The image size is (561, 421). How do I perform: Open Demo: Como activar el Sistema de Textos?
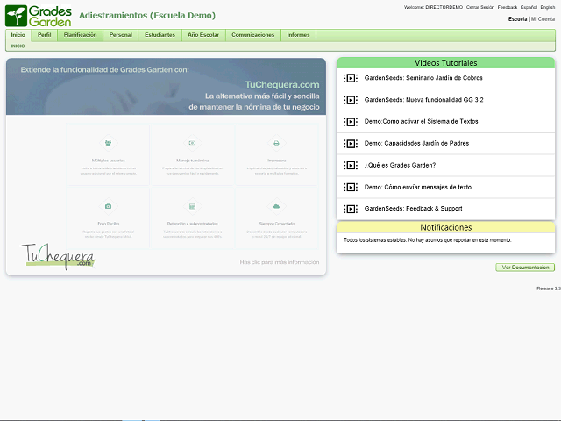421,122
